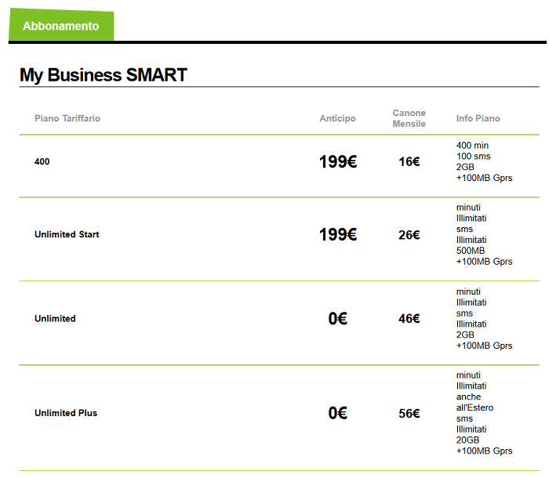This screenshot has width=549, height=478.
Task: Click 20GB in Unlimited Plus info
Action: click(x=467, y=440)
